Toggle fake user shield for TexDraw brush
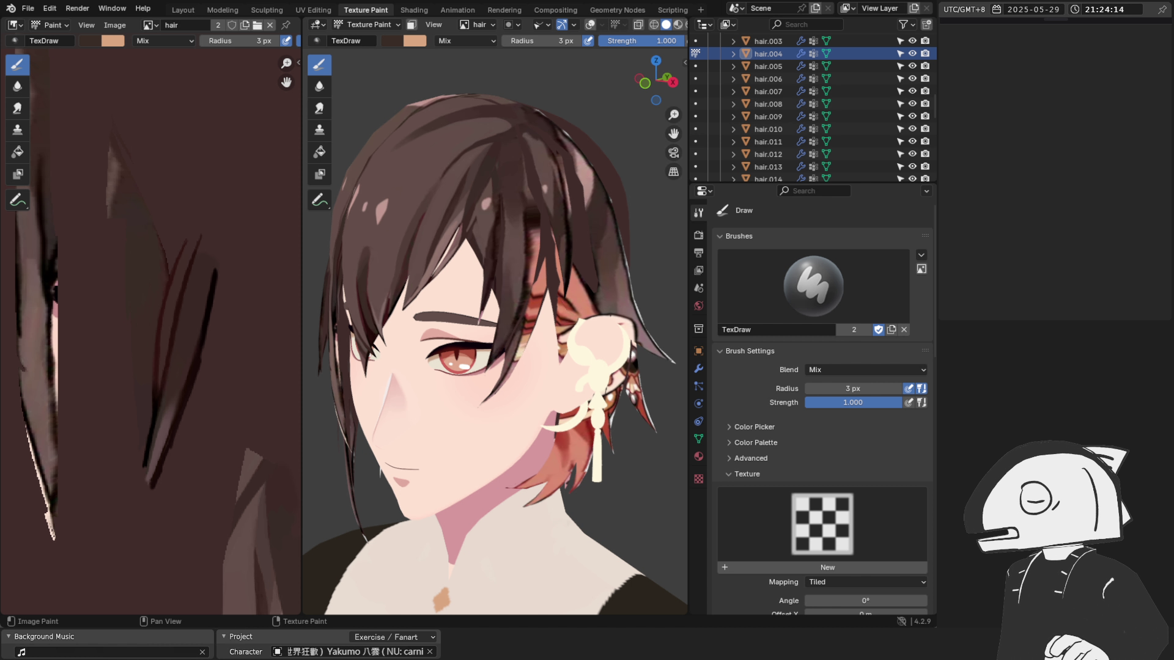Image resolution: width=1174 pixels, height=660 pixels. point(879,329)
